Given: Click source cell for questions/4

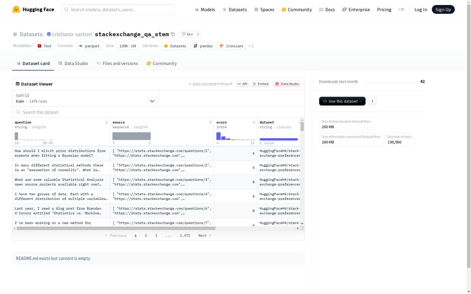Looking at the screenshot, I should click(x=162, y=196).
